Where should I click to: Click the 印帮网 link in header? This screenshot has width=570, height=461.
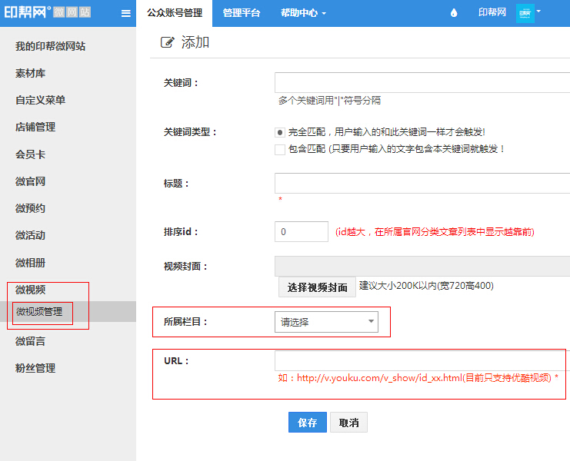pyautogui.click(x=492, y=13)
